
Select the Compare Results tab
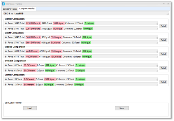tap(27, 9)
